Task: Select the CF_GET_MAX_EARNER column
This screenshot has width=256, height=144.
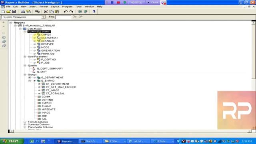Action: tap(61, 87)
